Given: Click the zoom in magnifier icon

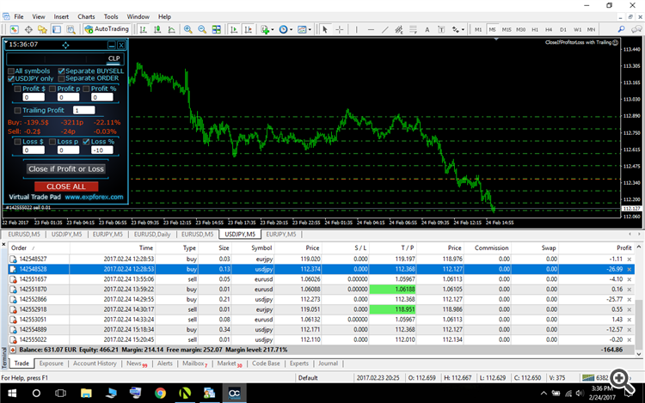Looking at the screenshot, I should pos(187,29).
